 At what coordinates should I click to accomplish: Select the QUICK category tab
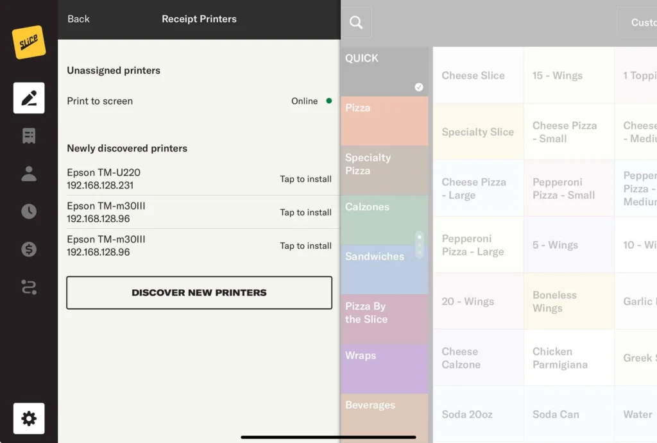point(384,71)
